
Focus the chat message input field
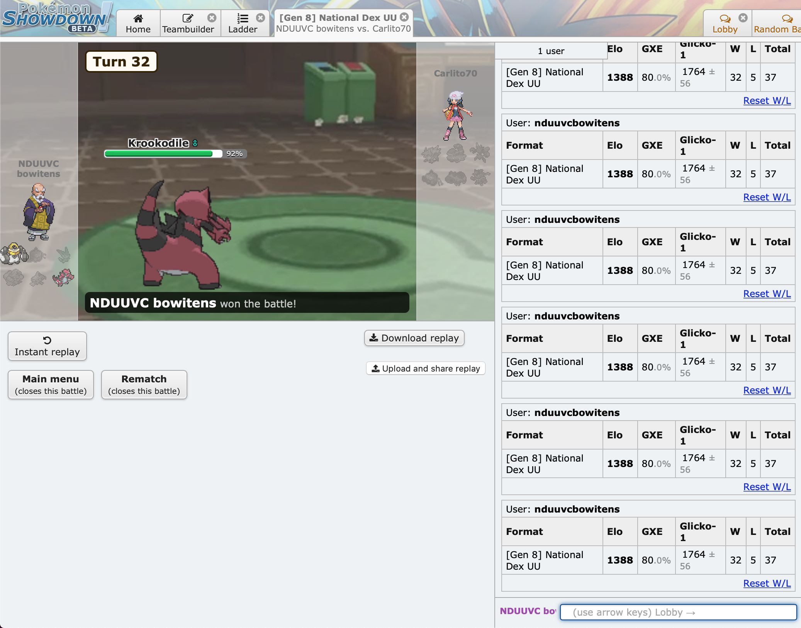[678, 612]
